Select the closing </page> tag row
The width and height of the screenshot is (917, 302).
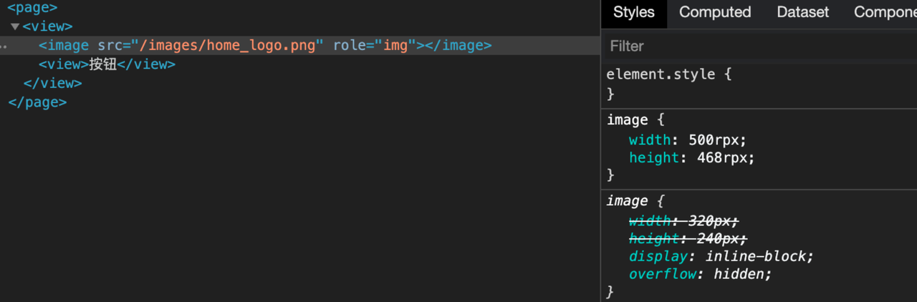tap(37, 102)
